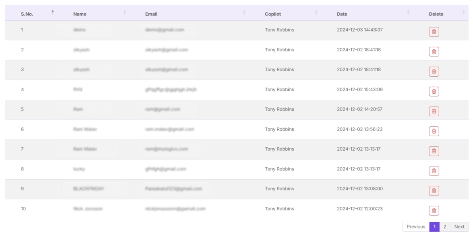The width and height of the screenshot is (473, 233).
Task: Click the date cell 2024-12-02 13:08:00
Action: (x=359, y=189)
